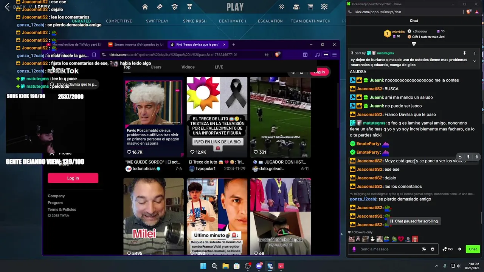Click xSnooow on the gift leaderboard
The image size is (484, 272).
point(420,31)
